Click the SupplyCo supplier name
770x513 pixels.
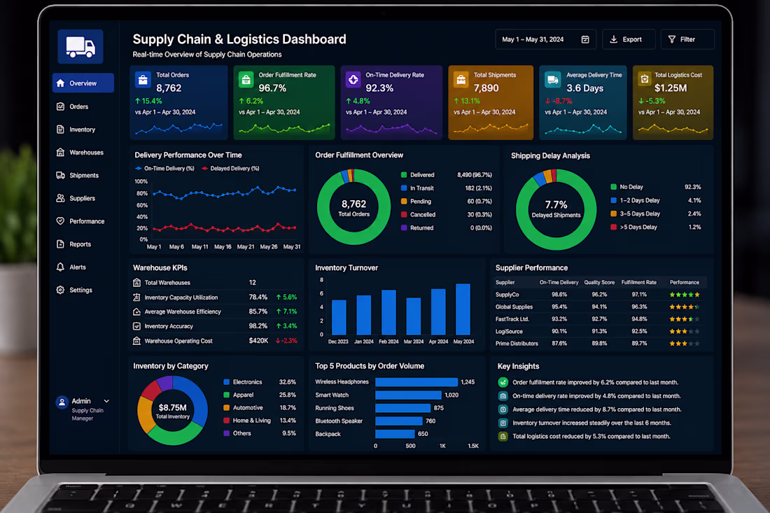pos(507,295)
